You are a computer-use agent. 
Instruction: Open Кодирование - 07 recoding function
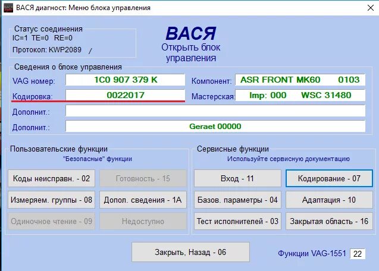[329, 178]
